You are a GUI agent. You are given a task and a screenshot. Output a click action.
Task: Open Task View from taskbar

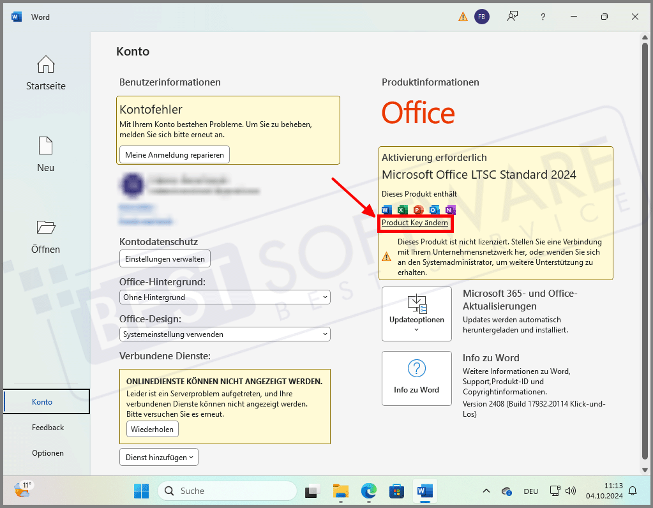tap(311, 491)
